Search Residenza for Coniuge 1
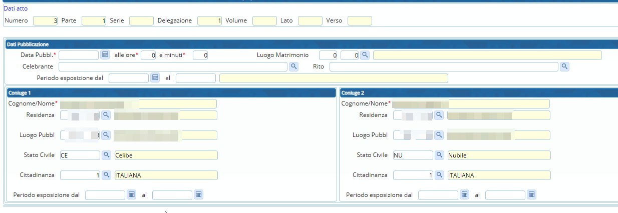 click(106, 115)
